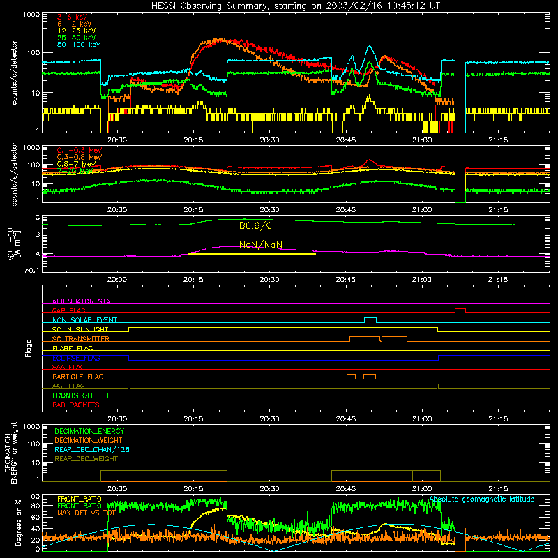Click the 50-100 keV peak in top panel
This screenshot has width=558, height=558.
370,45
